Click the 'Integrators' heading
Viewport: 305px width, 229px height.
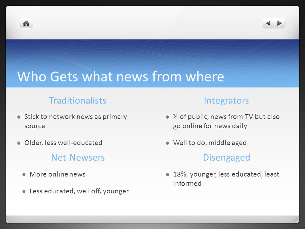[226, 101]
